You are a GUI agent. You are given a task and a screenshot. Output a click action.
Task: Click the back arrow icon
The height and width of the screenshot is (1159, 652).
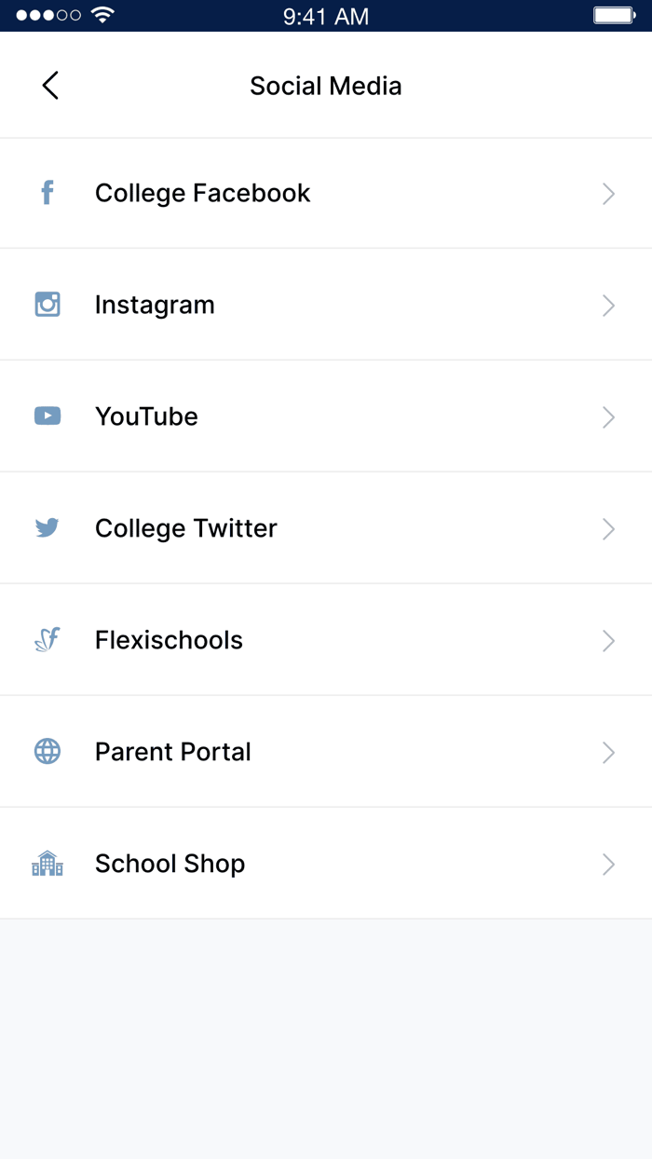click(x=49, y=85)
